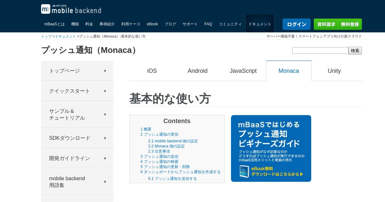Follow the ドキュメント breadcrumb link

pyautogui.click(x=65, y=36)
